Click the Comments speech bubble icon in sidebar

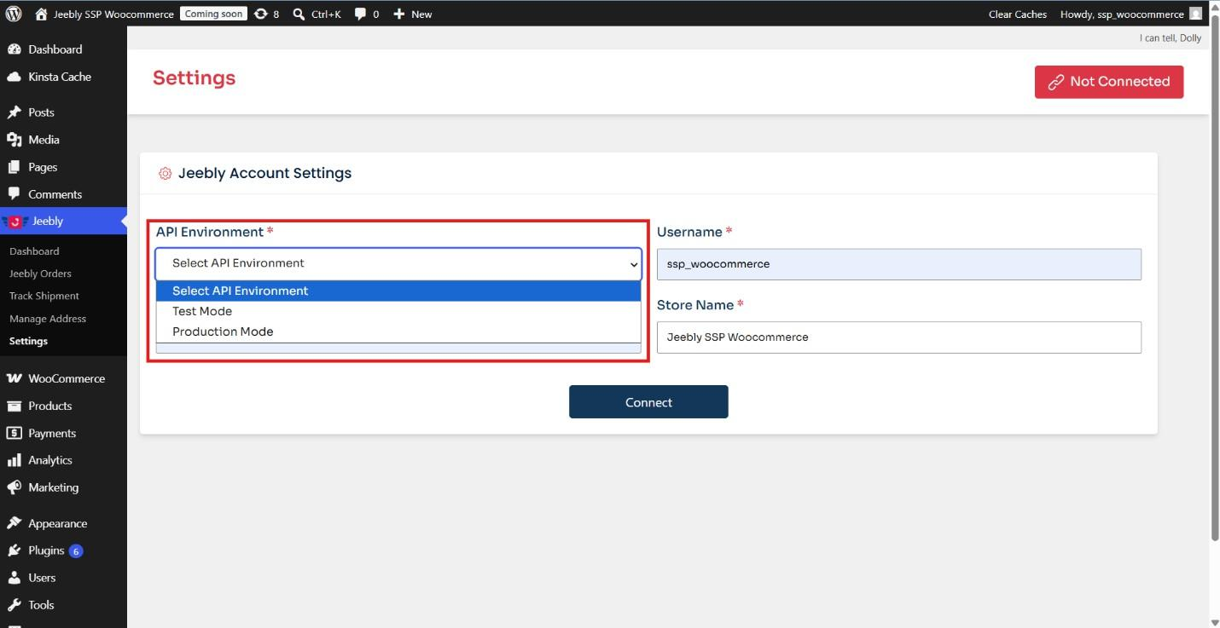14,194
